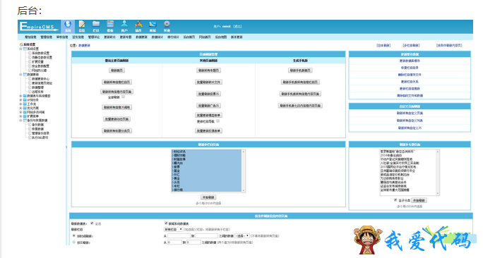Open the 商城 shop icon

pyautogui.click(x=153, y=26)
